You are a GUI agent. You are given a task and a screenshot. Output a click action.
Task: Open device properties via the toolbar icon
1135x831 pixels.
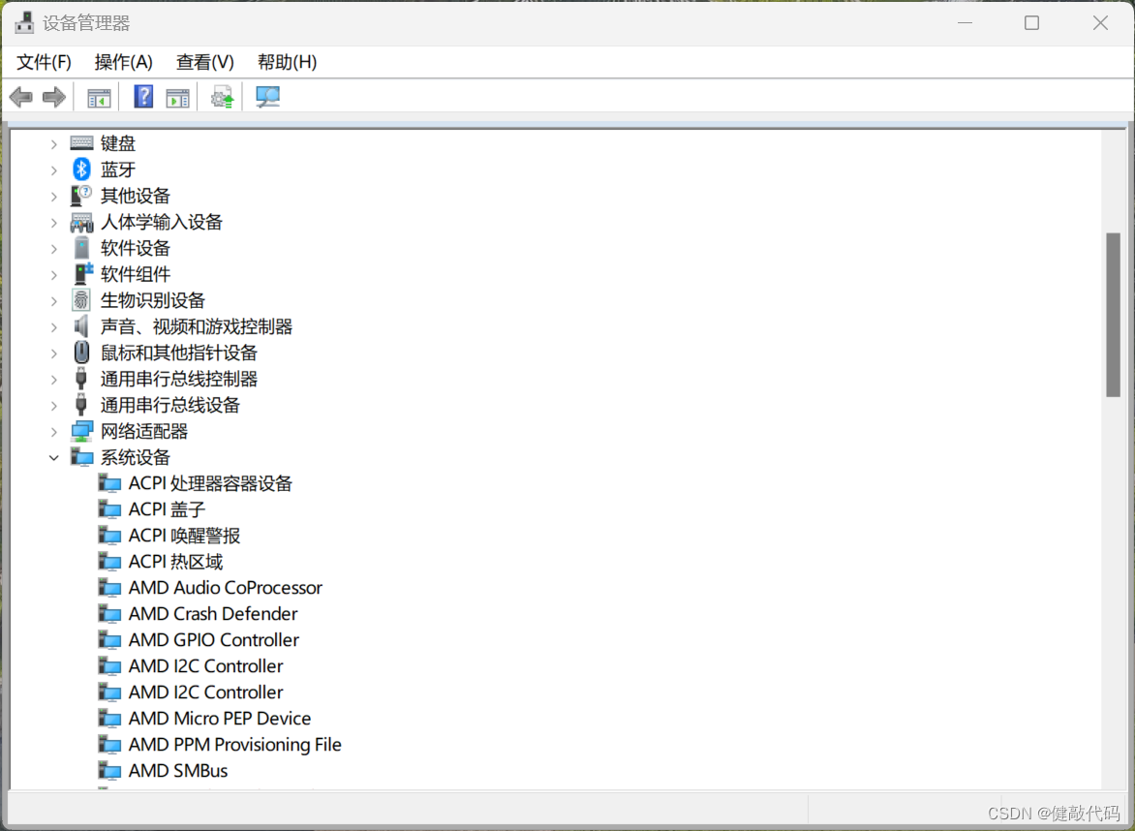coord(177,96)
